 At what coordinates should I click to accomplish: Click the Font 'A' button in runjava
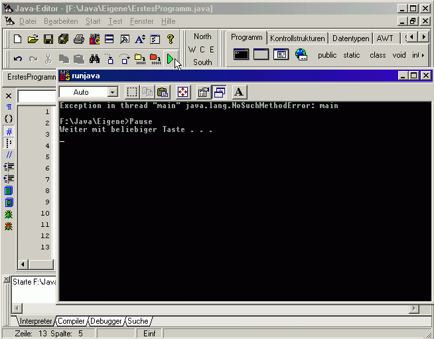click(239, 92)
